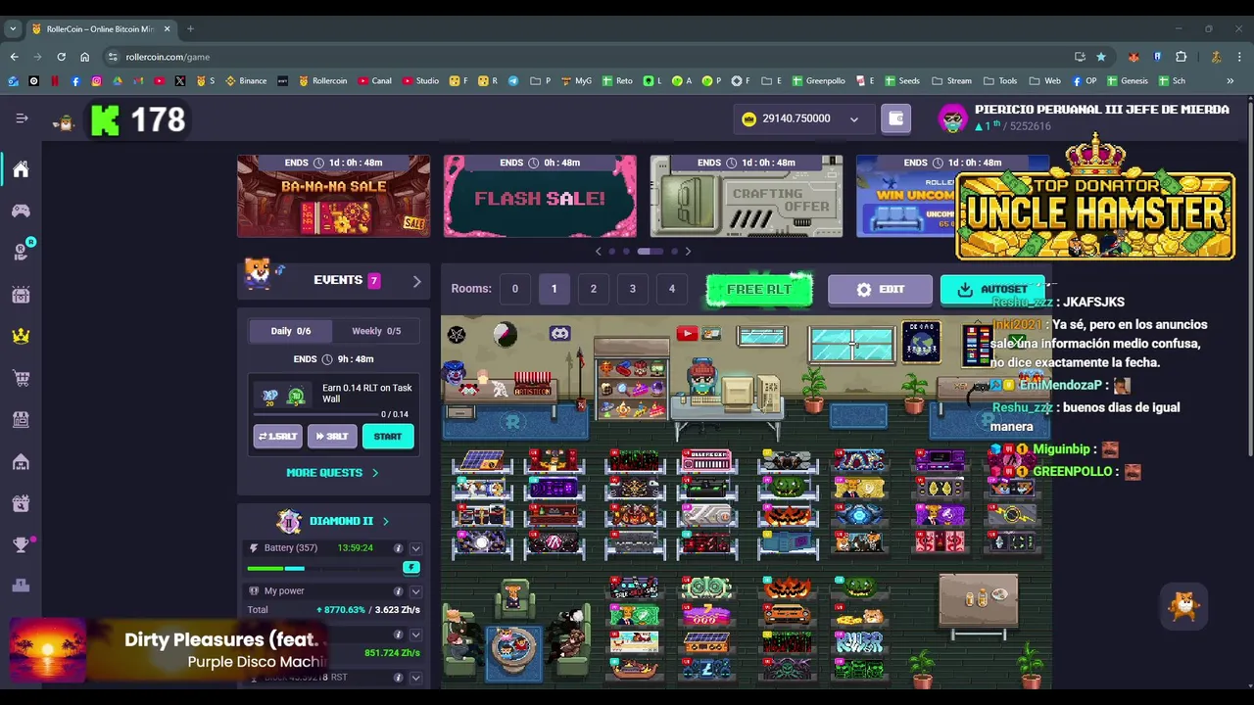Open the Studio YouTube bookmark
The height and width of the screenshot is (705, 1254).
pos(419,80)
